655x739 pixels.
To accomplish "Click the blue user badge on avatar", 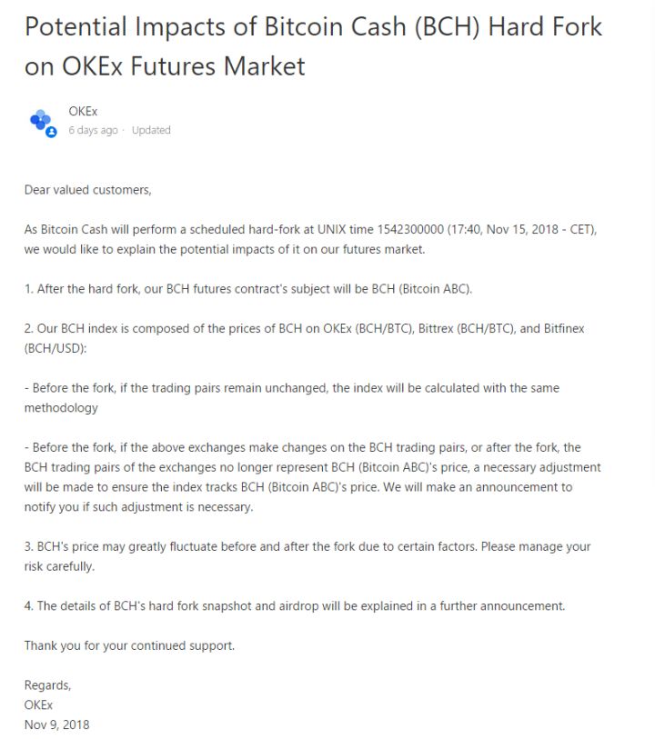I will tap(51, 132).
